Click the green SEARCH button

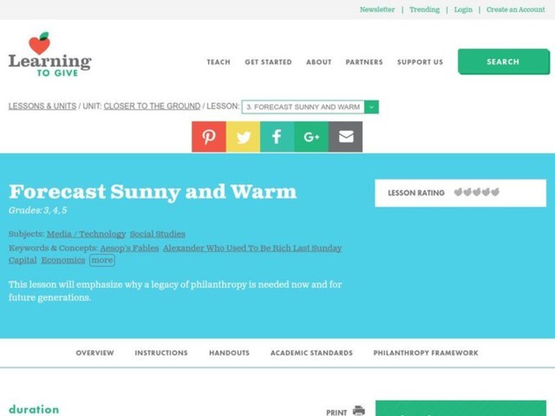coord(504,61)
